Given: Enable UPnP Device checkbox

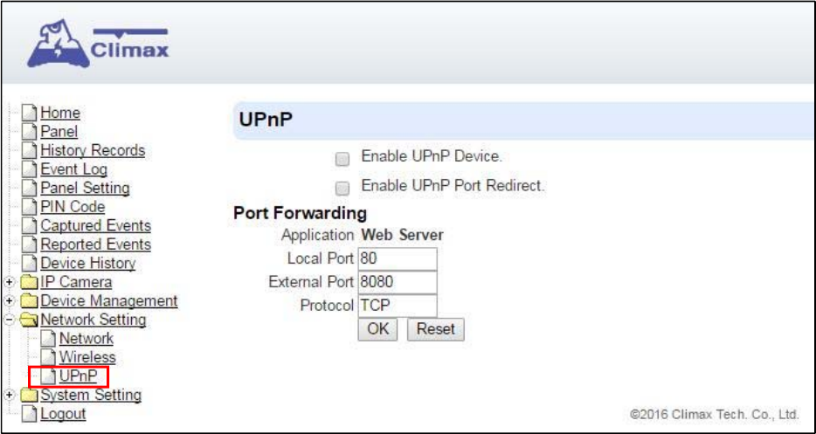Looking at the screenshot, I should point(342,159).
